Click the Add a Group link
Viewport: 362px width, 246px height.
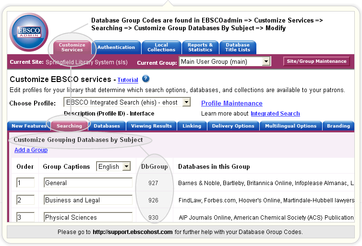pos(31,150)
